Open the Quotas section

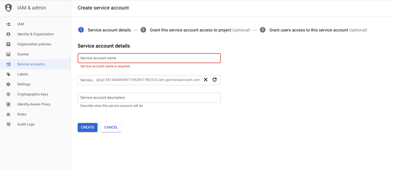(x=35, y=54)
